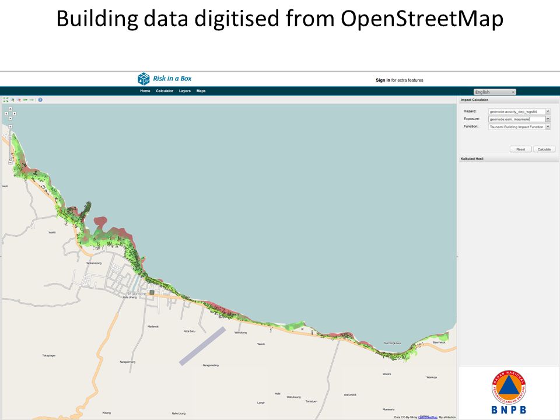This screenshot has width=560, height=420.
Task: Open the English language dropdown
Action: pyautogui.click(x=495, y=92)
